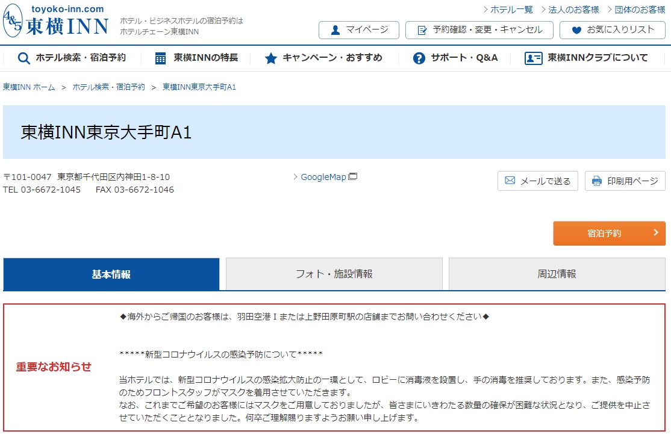Click the phone number TEL 03-6672-1045
This screenshot has height=440, width=671.
42,190
